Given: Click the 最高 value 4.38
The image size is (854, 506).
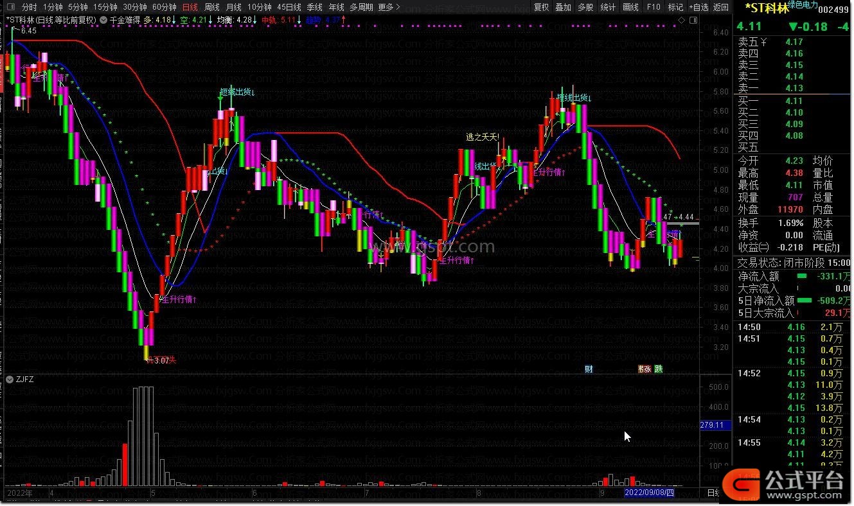Looking at the screenshot, I should pyautogui.click(x=794, y=173).
